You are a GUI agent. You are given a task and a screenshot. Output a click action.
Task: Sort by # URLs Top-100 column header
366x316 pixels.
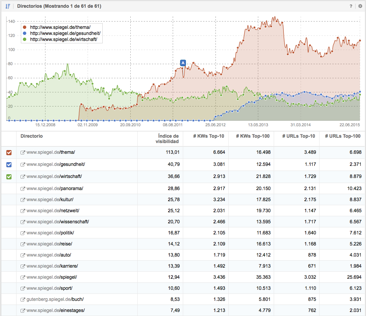342,136
